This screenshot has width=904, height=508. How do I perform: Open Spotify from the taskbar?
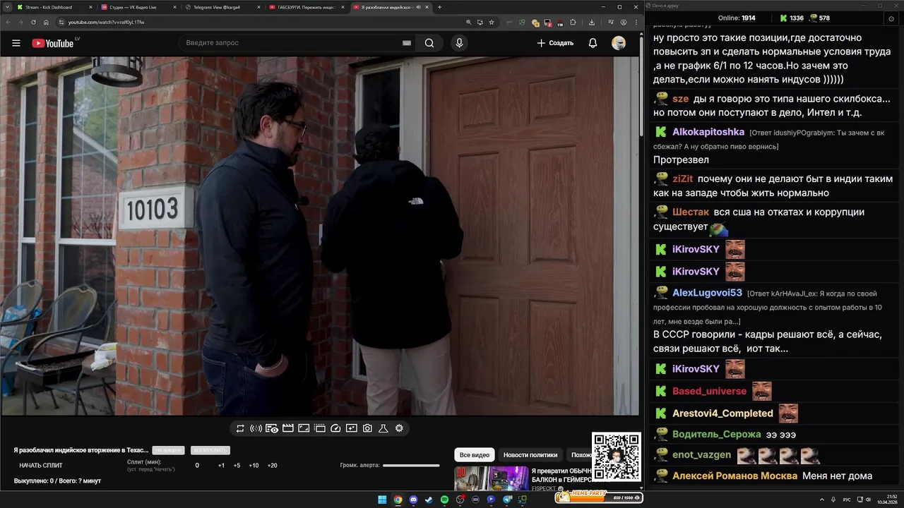(444, 500)
